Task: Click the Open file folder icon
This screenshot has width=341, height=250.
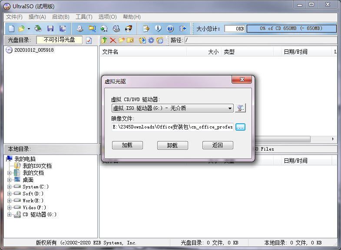Action: click(x=22, y=29)
